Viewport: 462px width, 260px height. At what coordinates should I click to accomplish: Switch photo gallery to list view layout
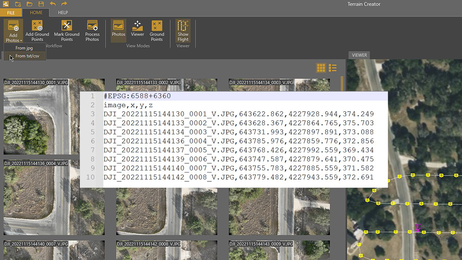point(332,68)
